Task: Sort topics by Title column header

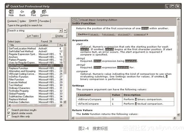Action: [22, 45]
